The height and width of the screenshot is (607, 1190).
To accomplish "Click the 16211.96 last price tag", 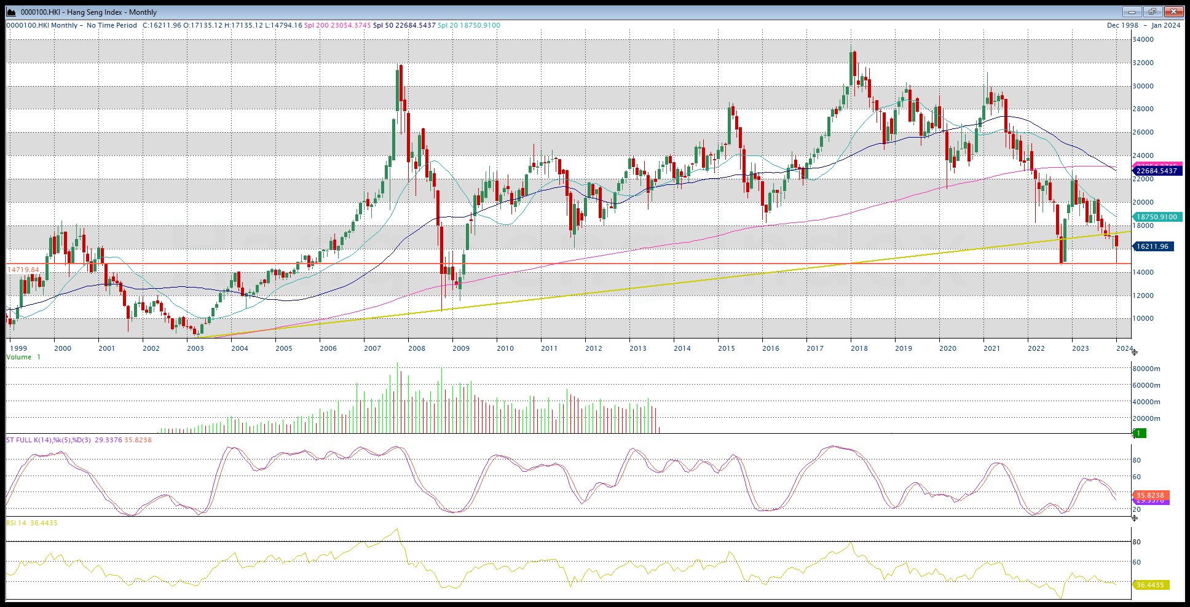I will (x=1153, y=246).
